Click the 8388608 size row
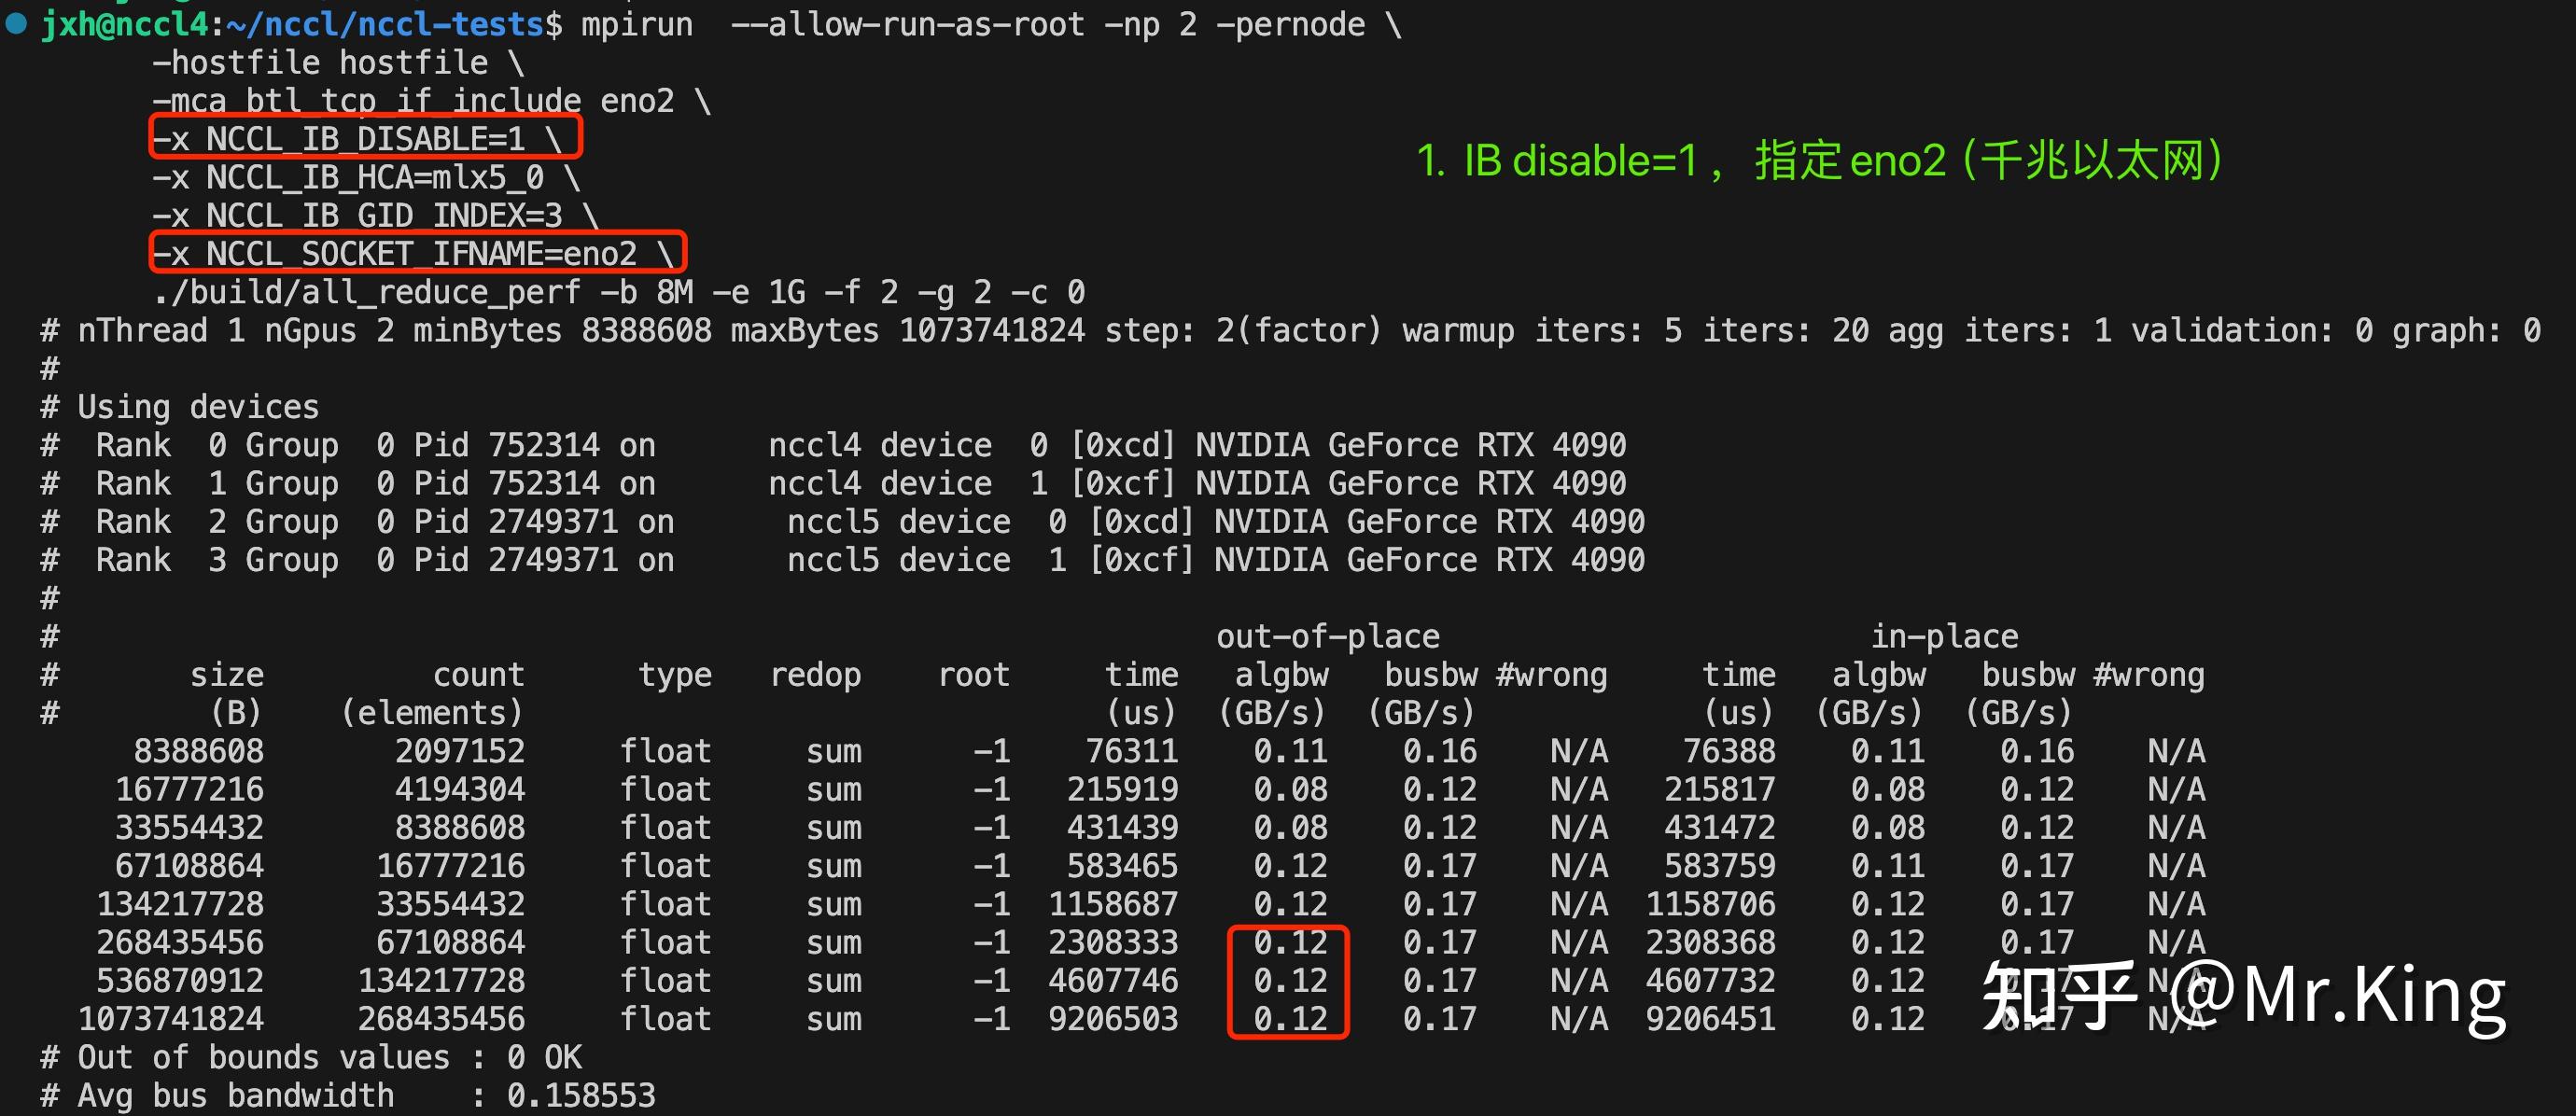The height and width of the screenshot is (1116, 2576). (x=198, y=751)
